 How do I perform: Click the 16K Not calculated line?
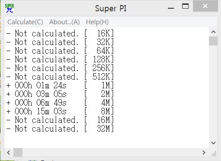tap(60, 33)
